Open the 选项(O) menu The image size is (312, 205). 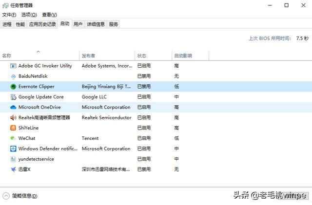click(29, 15)
